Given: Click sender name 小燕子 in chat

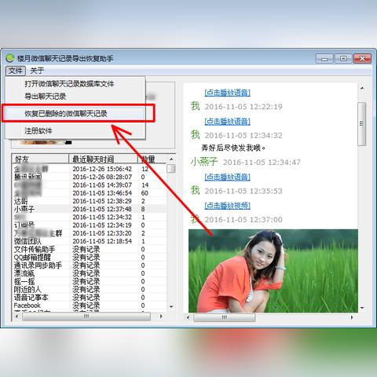Looking at the screenshot, I should point(204,162).
